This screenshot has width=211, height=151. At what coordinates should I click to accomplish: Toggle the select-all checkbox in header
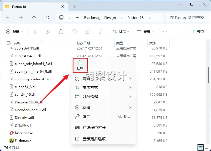[x=9, y=43]
